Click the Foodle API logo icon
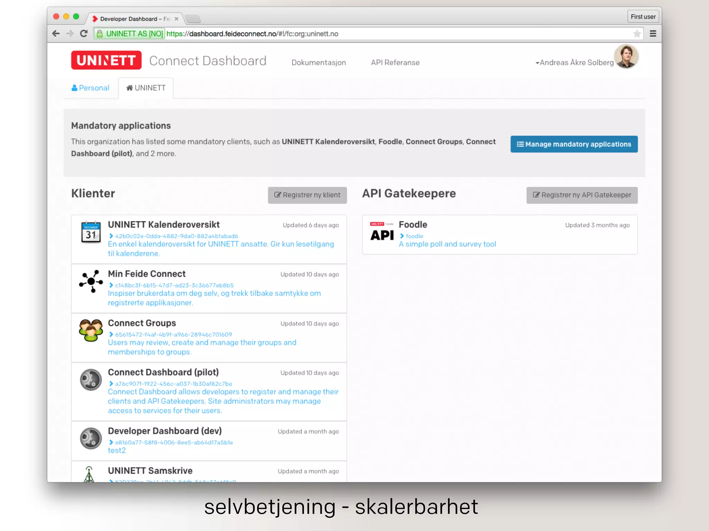709x531 pixels. point(382,232)
